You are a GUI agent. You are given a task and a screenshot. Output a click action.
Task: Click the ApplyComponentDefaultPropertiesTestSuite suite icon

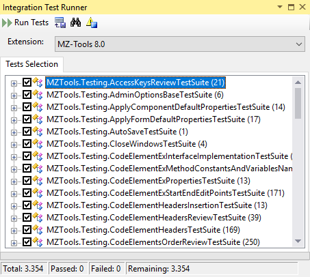38,107
